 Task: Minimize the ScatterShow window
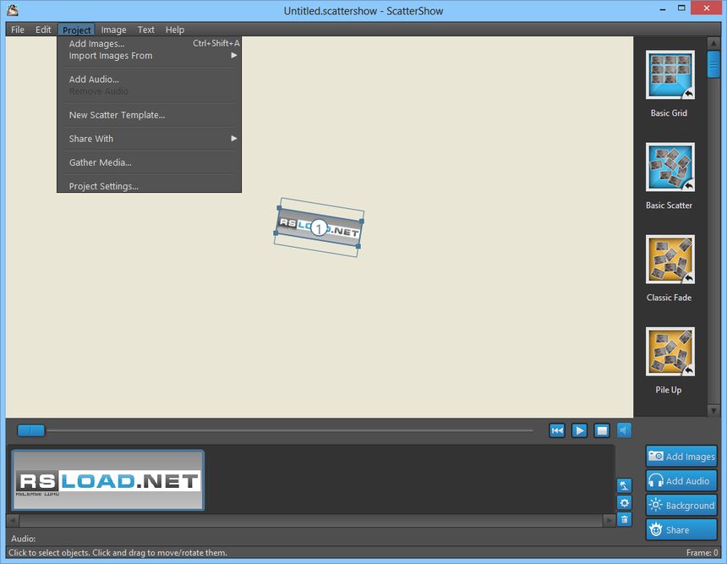pos(663,8)
